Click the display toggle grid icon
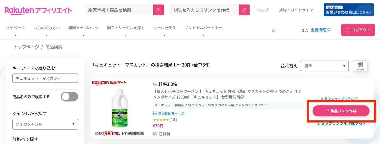Image resolution: width=380 pixels, height=144 pixels. pos(360,66)
